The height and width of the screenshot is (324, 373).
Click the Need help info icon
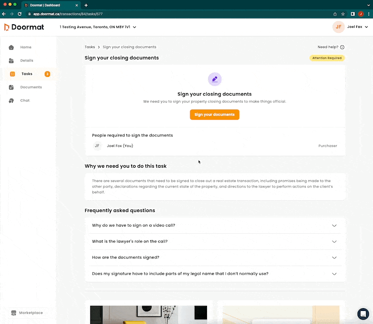[342, 47]
